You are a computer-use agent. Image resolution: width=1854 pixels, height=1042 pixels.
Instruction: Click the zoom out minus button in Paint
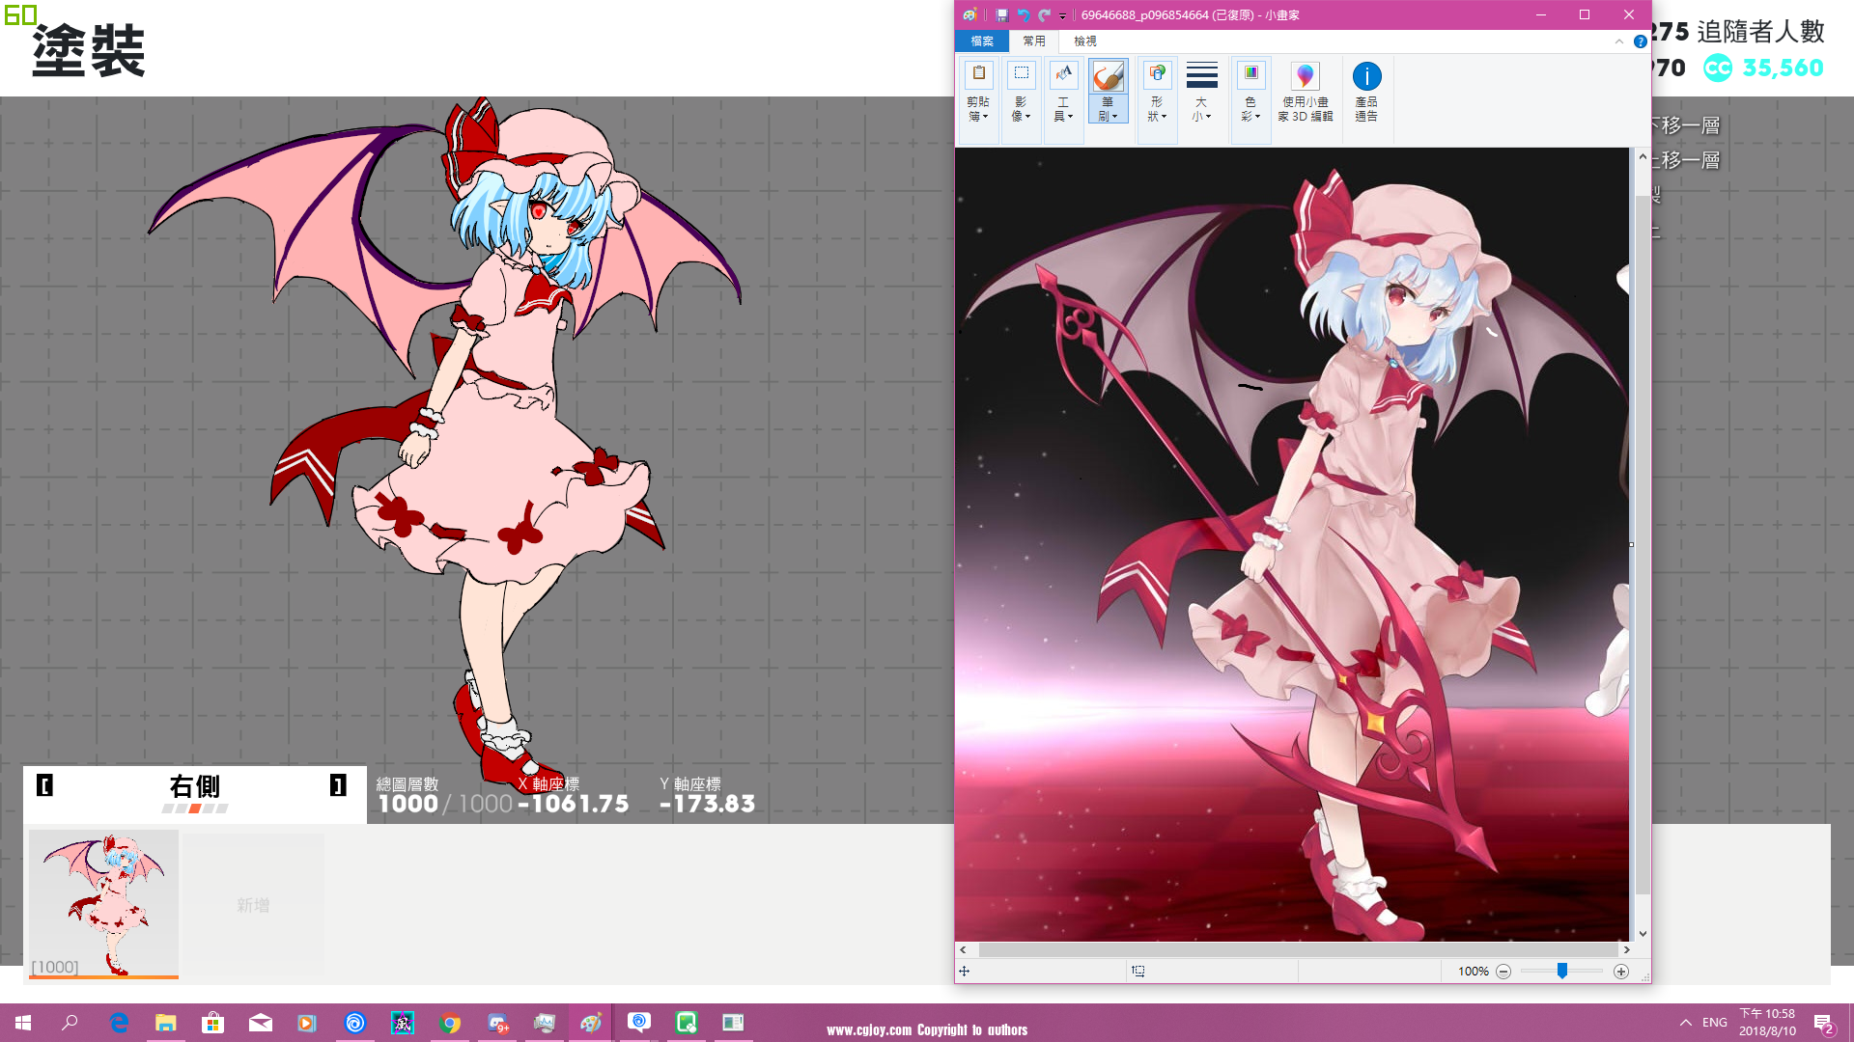click(x=1503, y=972)
